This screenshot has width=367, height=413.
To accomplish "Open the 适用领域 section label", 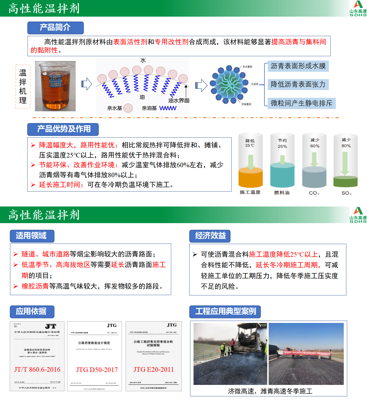I will coord(32,236).
